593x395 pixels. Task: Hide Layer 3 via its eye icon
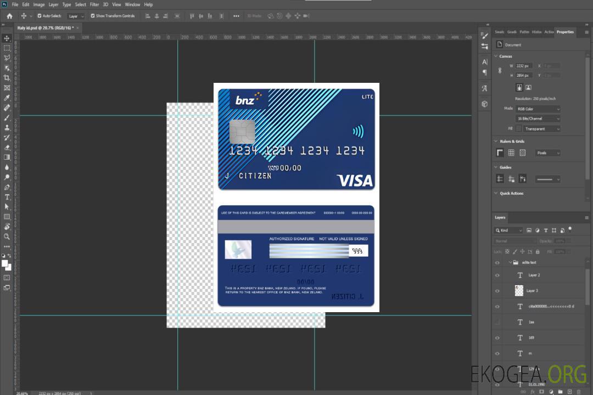click(x=497, y=291)
